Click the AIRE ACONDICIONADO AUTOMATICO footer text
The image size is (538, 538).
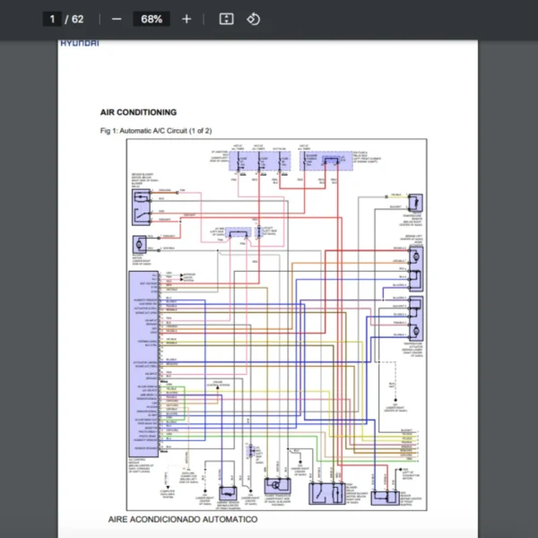182,519
